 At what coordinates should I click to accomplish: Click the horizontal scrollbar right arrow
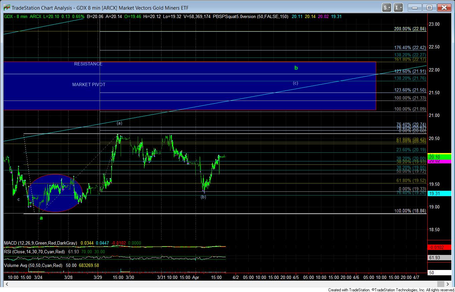[x=447, y=284]
